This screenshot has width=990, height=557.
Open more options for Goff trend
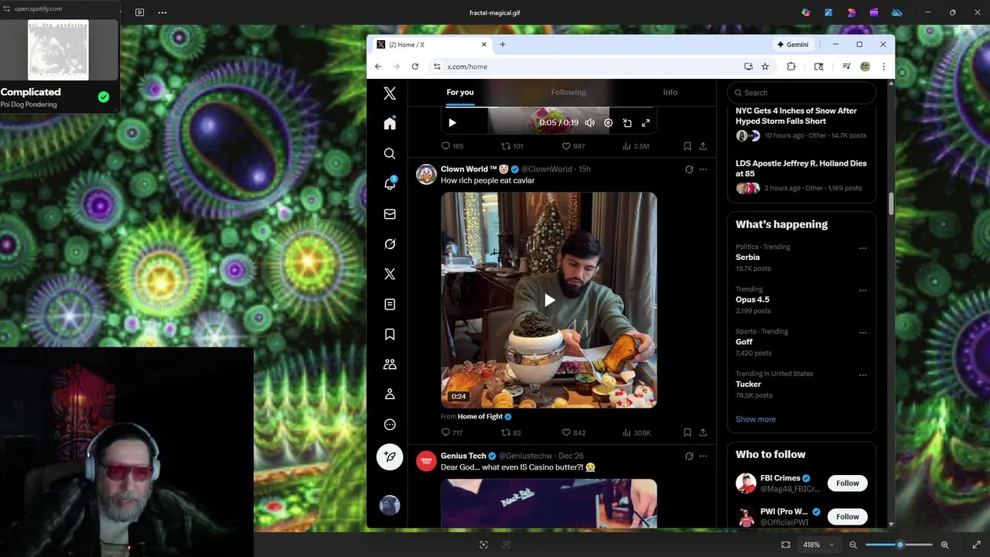point(862,333)
